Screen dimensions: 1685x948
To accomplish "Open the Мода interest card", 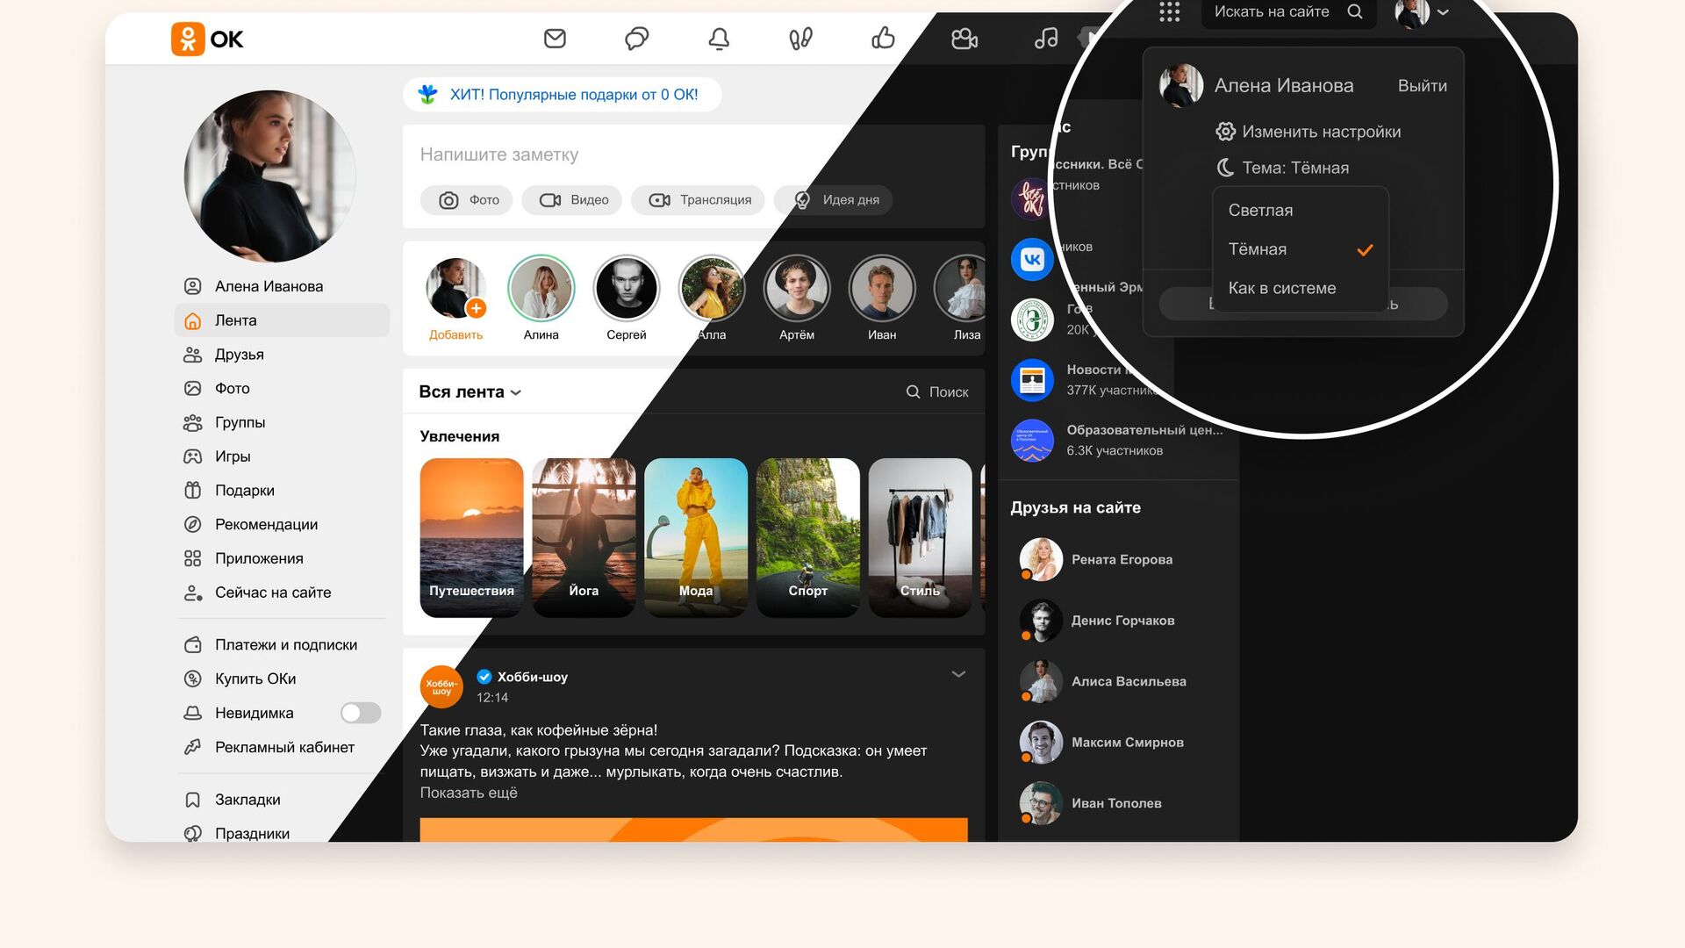I will pos(696,537).
